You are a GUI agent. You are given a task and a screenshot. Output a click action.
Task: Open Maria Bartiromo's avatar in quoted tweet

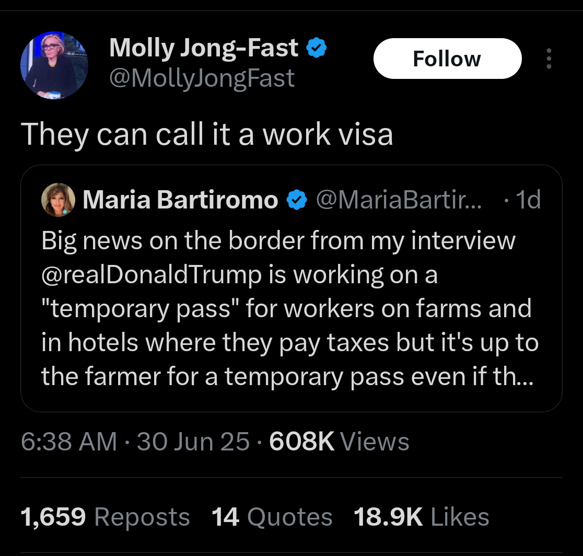pos(58,200)
